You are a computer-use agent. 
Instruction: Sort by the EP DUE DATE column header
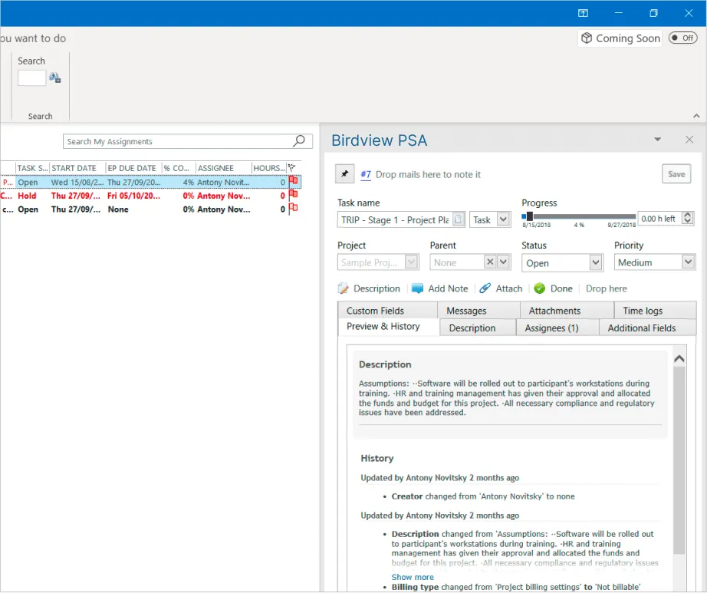pyautogui.click(x=134, y=168)
